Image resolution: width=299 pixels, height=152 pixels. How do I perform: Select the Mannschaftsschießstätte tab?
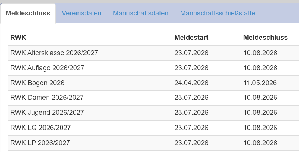(218, 13)
